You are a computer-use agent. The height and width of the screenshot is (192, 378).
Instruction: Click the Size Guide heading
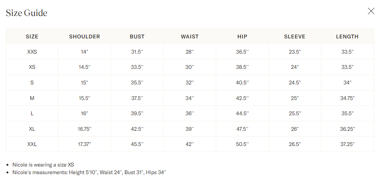[27, 13]
